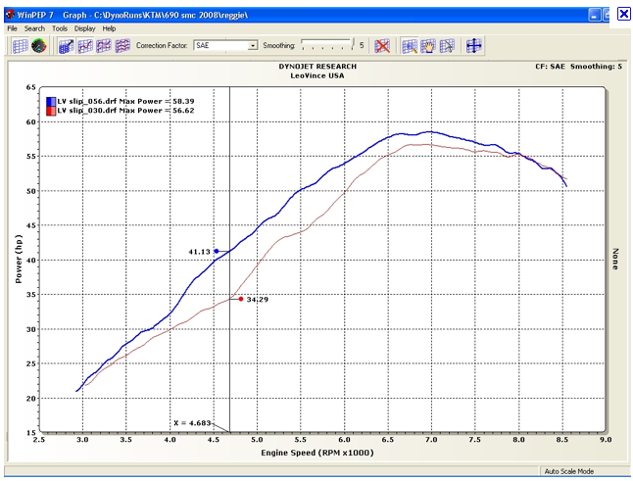The width and height of the screenshot is (633, 481).
Task: Click the 'Power (hp)' Y-axis label
Action: pos(19,259)
